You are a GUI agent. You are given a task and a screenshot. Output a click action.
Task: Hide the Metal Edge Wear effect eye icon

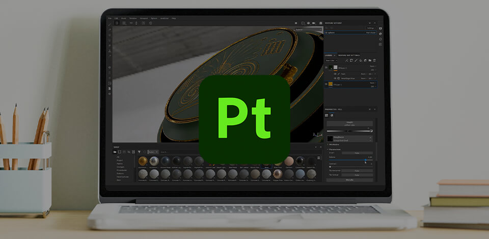(335, 78)
